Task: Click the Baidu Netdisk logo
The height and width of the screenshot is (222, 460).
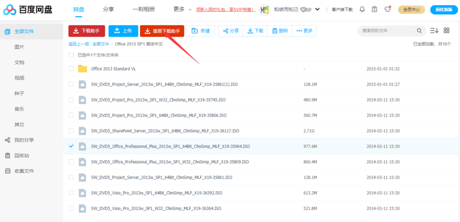Action: 28,10
